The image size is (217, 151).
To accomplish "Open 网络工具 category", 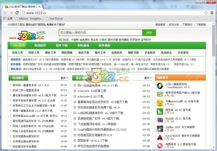I will tap(34, 53).
